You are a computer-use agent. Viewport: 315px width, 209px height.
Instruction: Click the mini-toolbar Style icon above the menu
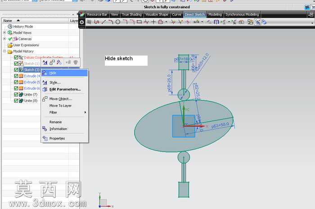click(x=45, y=62)
